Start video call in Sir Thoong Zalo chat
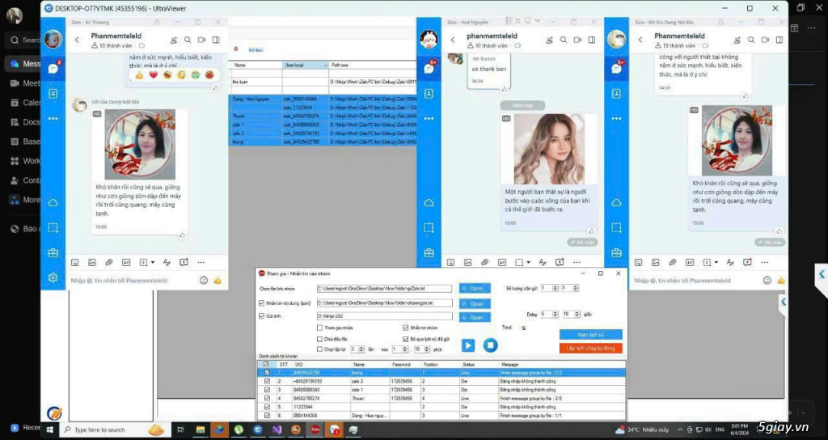Screen dimensions: 828x440 [x=201, y=40]
